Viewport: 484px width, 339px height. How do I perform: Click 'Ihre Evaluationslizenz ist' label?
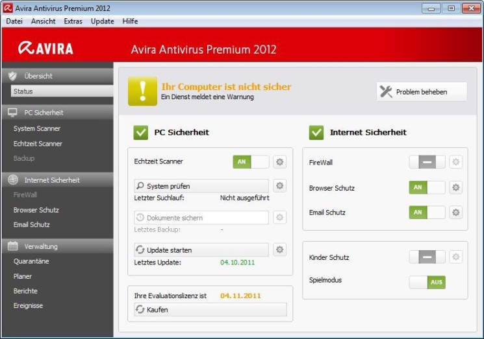pyautogui.click(x=170, y=296)
